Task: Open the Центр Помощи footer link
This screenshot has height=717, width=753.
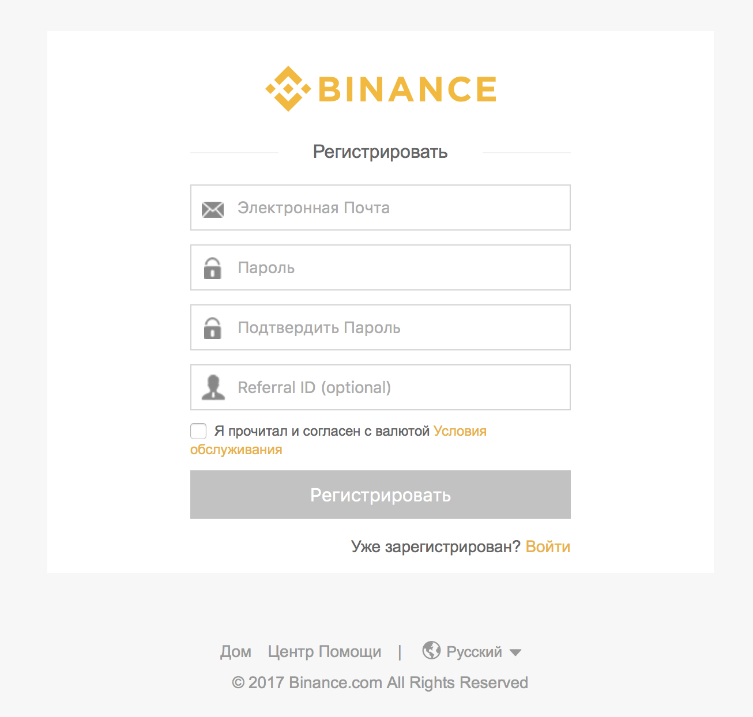Action: tap(325, 652)
